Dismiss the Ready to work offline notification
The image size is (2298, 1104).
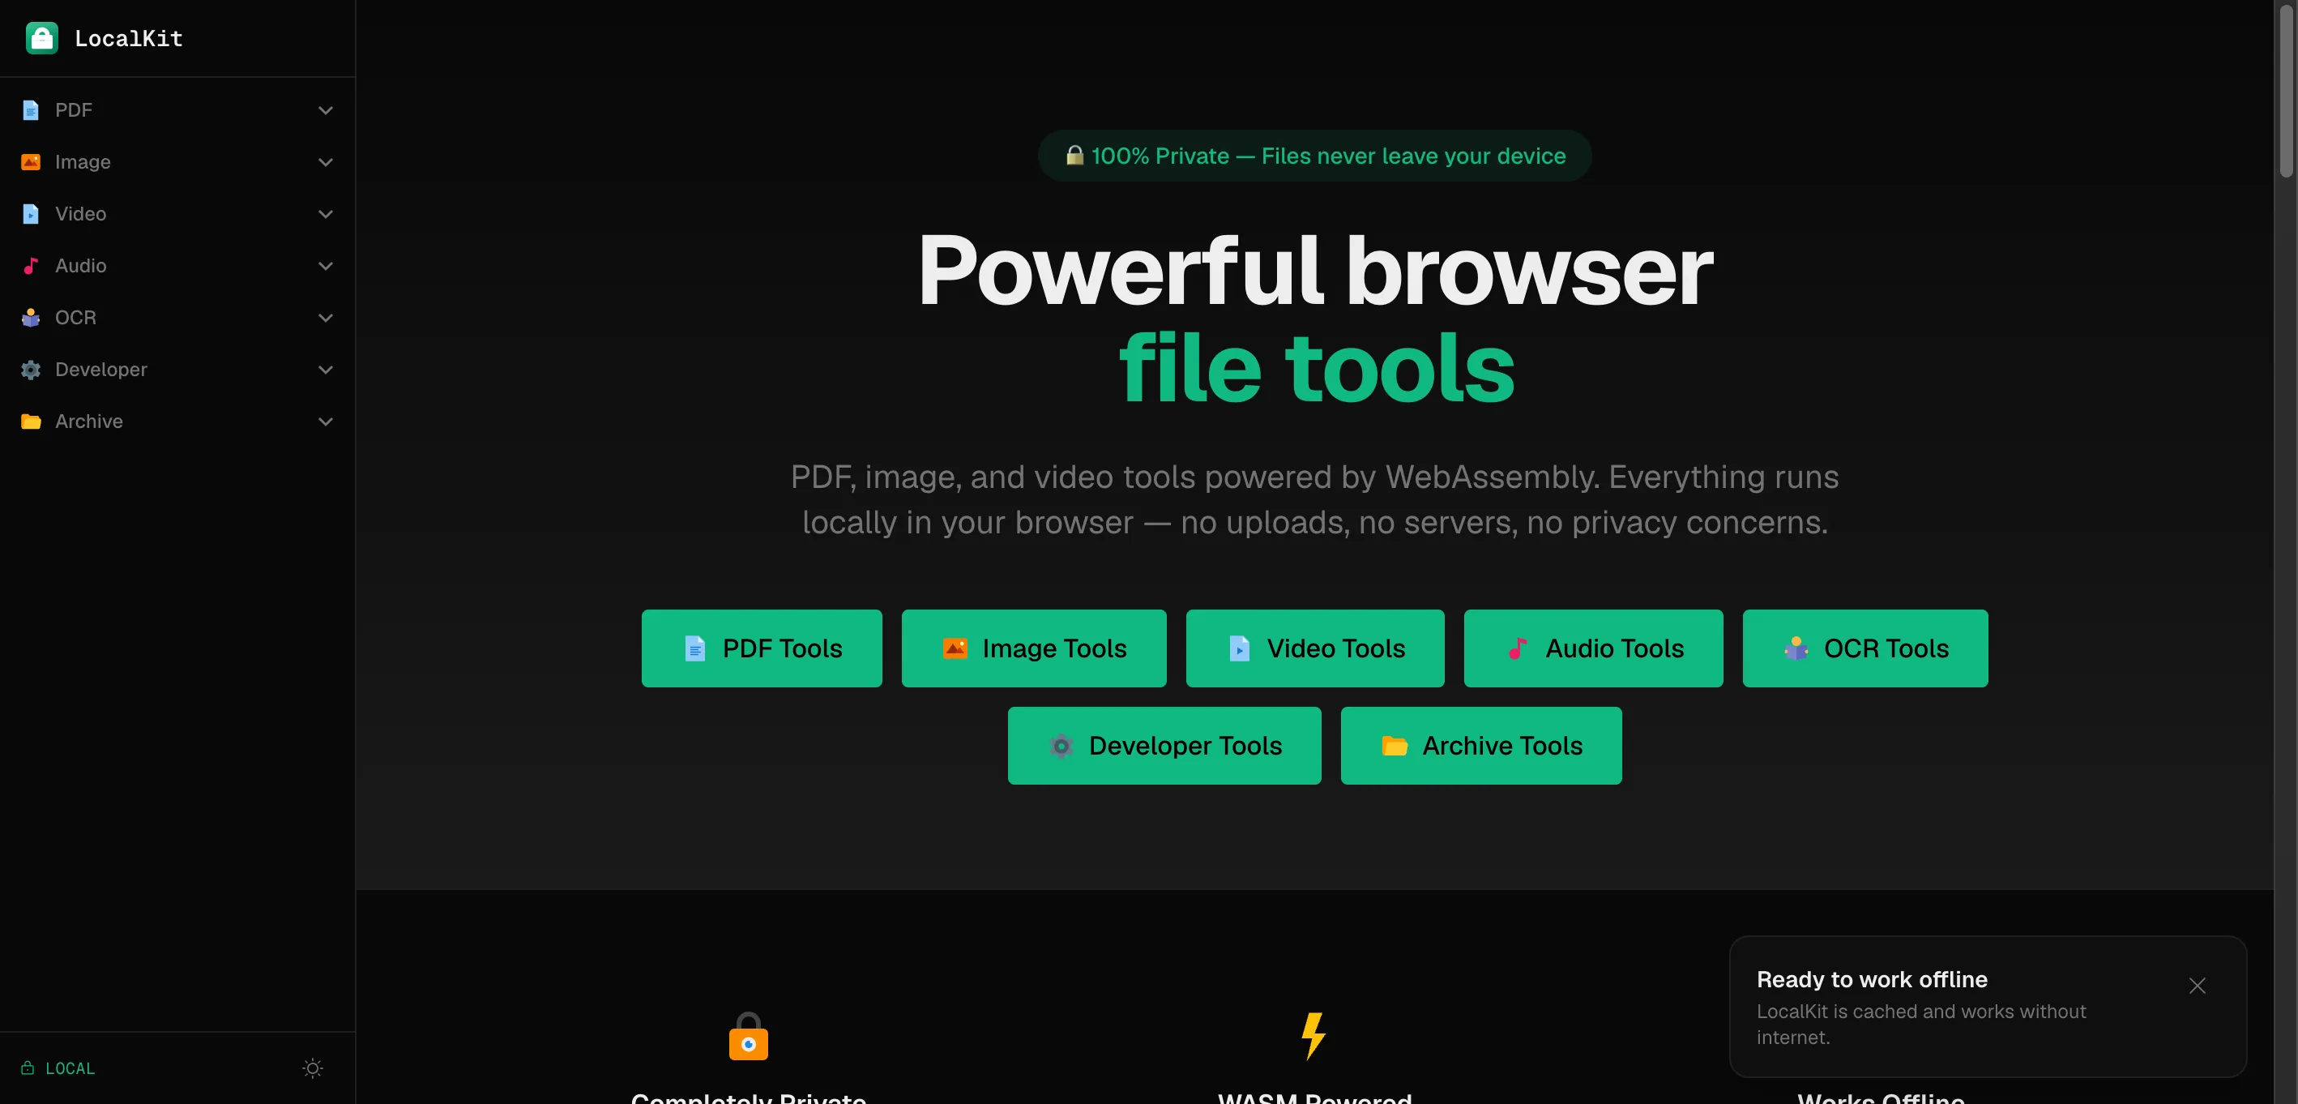[x=2198, y=986]
